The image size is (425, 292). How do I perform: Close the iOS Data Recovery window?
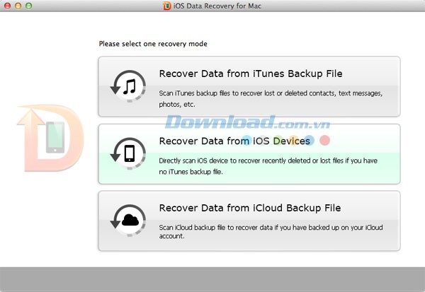[x=8, y=6]
